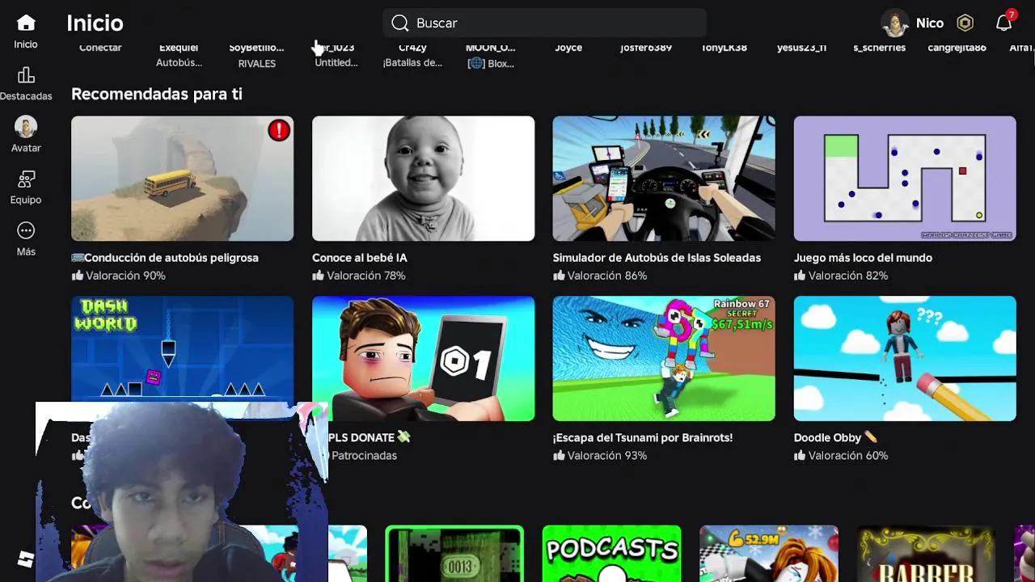Click the "Patrocinadas" sponsored label

click(364, 456)
